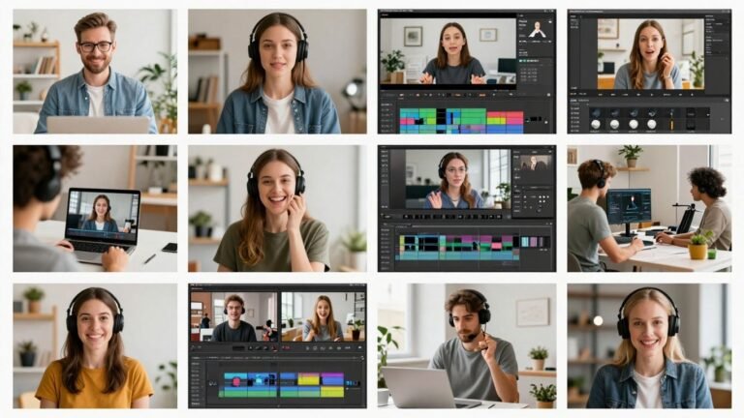
Task: Open the photo of the man wearing glasses
Action: tap(95, 71)
